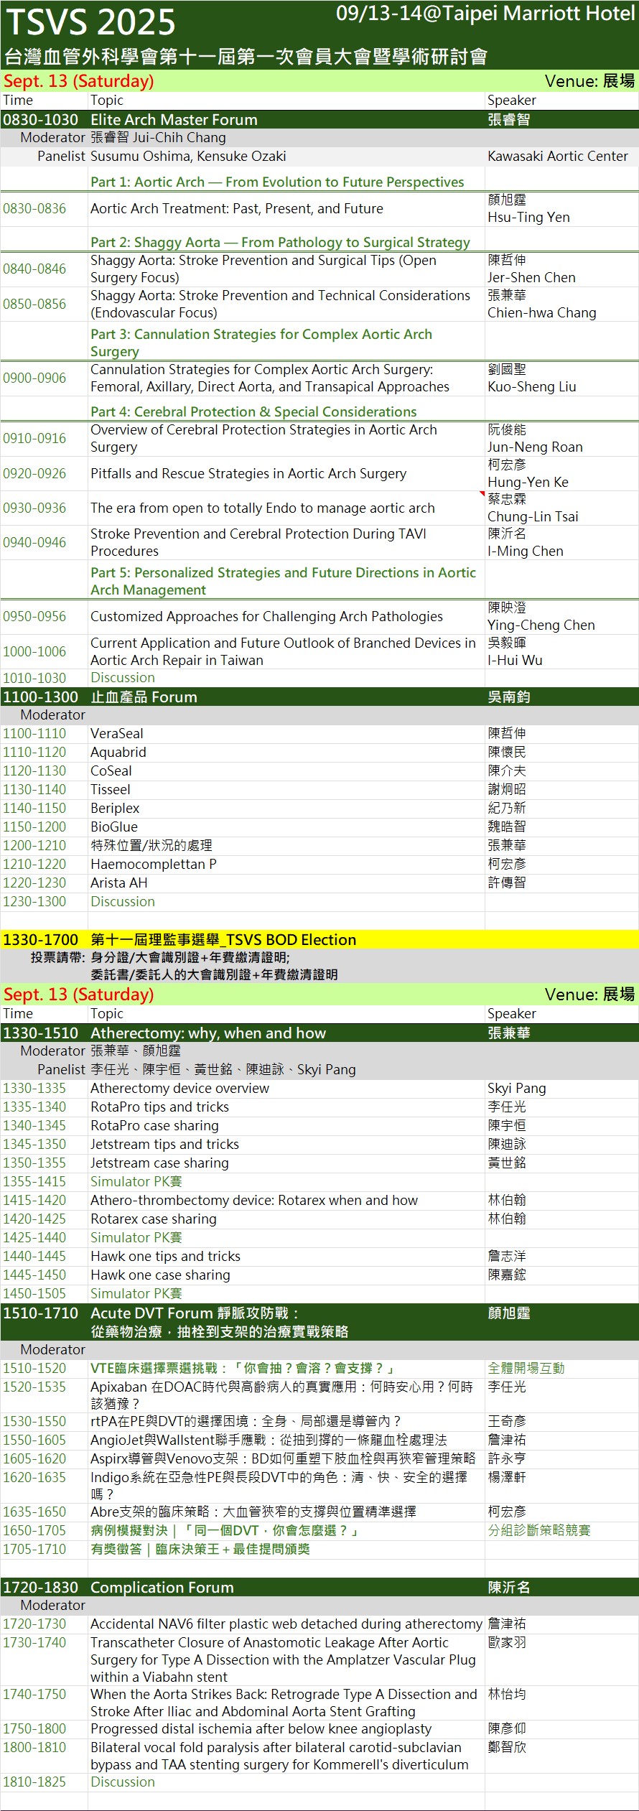Image resolution: width=639 pixels, height=1811 pixels.
Task: Click the green 分組診斷策略競賽 text
Action: [539, 1531]
